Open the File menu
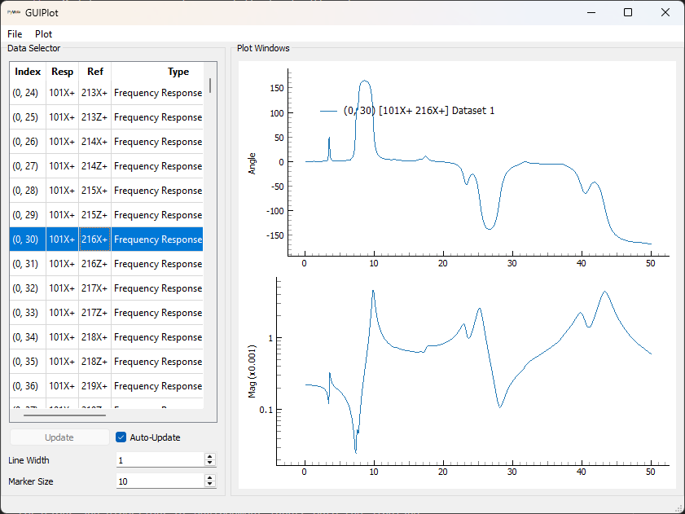685x514 pixels. click(x=15, y=34)
